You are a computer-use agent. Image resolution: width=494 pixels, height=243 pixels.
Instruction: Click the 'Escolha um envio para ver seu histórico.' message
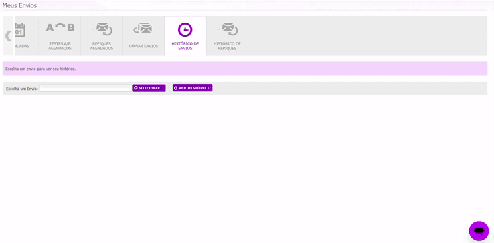pyautogui.click(x=41, y=69)
